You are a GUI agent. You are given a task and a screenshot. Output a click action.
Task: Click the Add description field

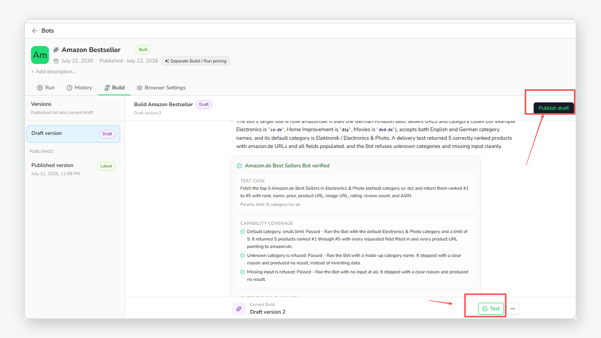point(54,72)
